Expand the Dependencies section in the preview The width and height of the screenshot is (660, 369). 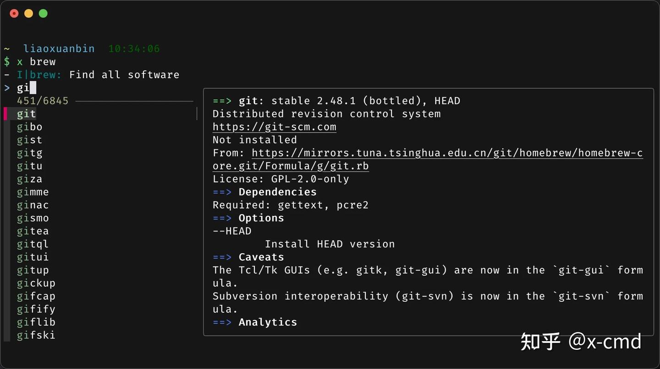pos(277,192)
